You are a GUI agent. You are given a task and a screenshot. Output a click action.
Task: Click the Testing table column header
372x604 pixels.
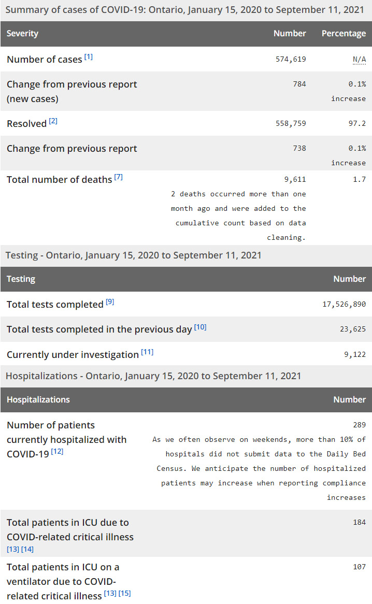pos(21,279)
